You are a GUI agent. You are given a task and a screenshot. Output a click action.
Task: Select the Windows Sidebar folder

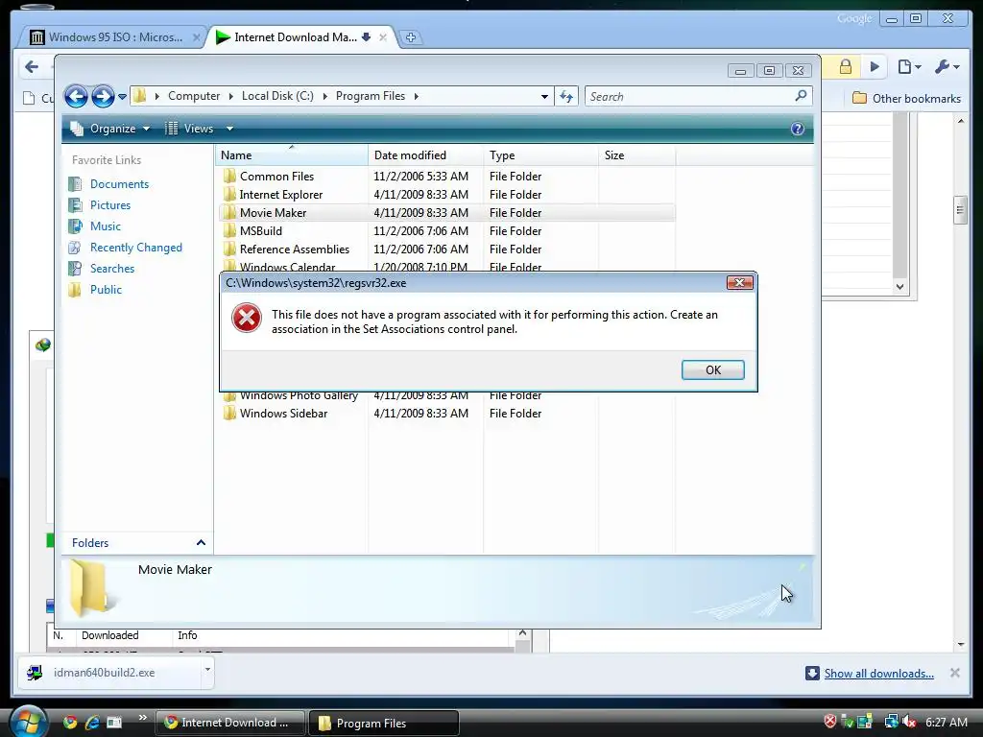(x=283, y=413)
